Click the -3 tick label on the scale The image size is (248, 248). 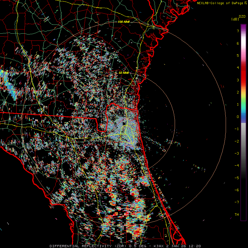(237, 153)
